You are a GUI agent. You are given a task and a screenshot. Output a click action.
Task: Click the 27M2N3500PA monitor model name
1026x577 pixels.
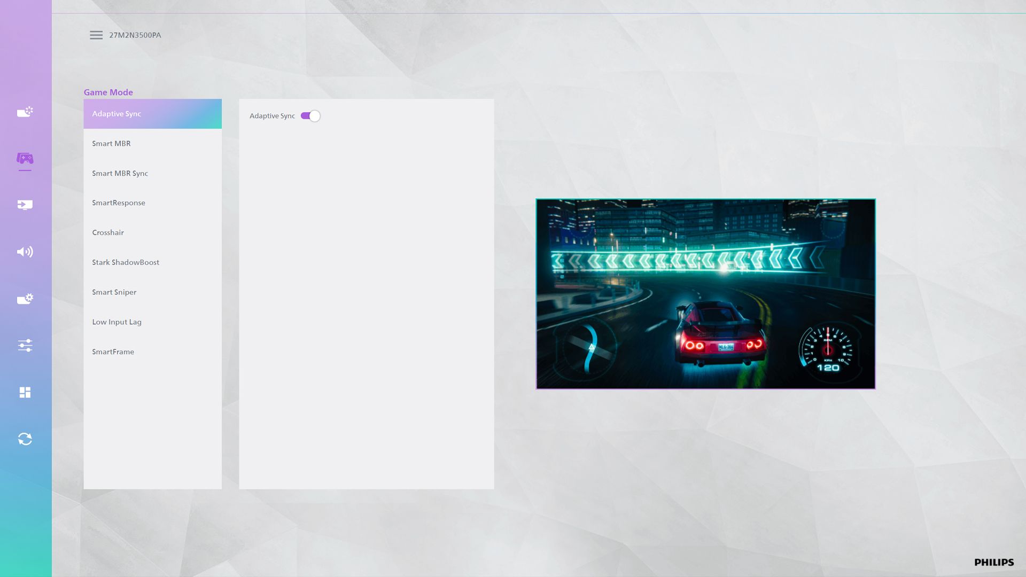135,35
